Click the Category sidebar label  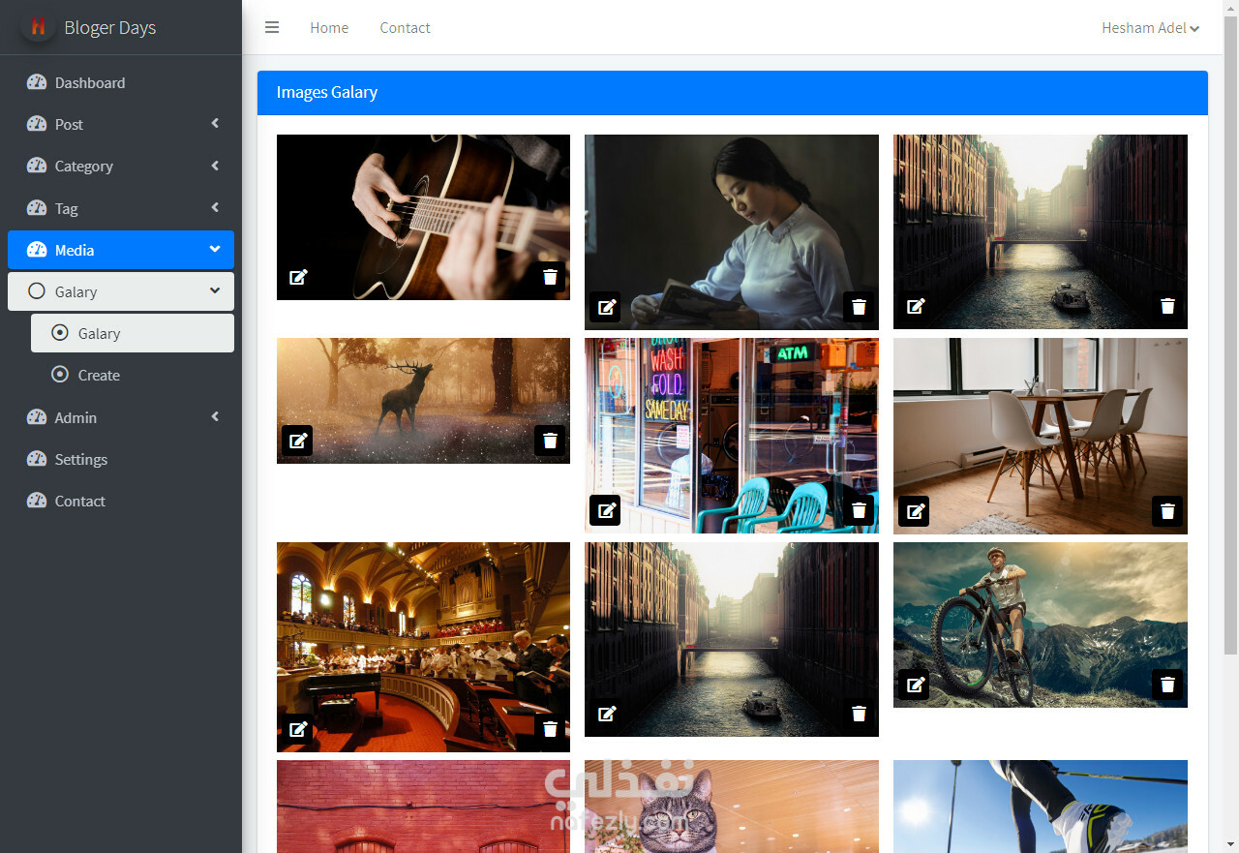click(83, 166)
